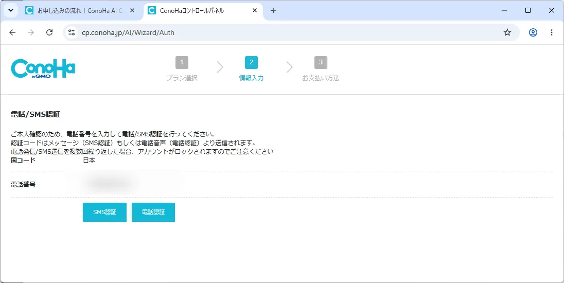
Task: Click the 国コード label
Action: click(23, 161)
